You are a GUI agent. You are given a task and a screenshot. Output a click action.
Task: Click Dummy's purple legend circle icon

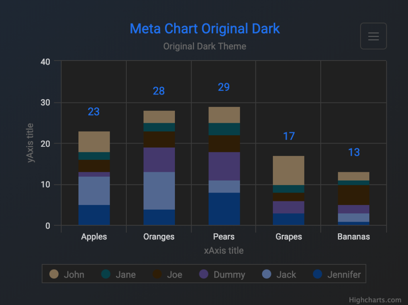pyautogui.click(x=204, y=274)
